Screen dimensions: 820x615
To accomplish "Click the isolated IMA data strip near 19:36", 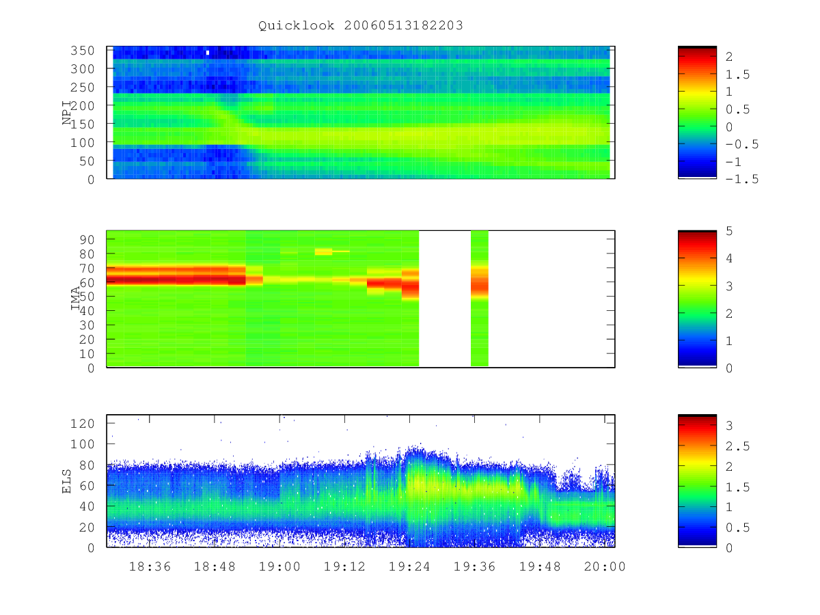I will [480, 299].
